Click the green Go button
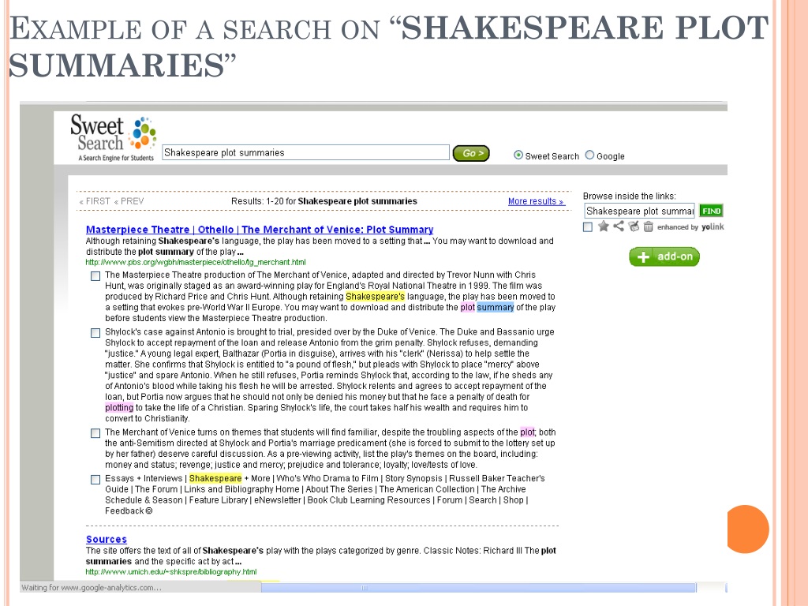808x606 pixels. click(471, 153)
